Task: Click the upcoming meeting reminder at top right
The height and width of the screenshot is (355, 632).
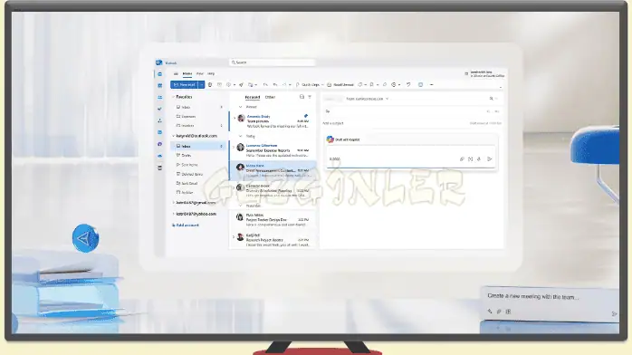Action: tap(485, 74)
